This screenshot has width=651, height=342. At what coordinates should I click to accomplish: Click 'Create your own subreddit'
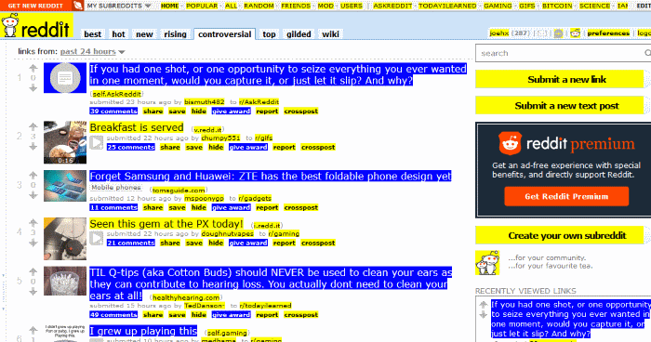click(x=559, y=235)
